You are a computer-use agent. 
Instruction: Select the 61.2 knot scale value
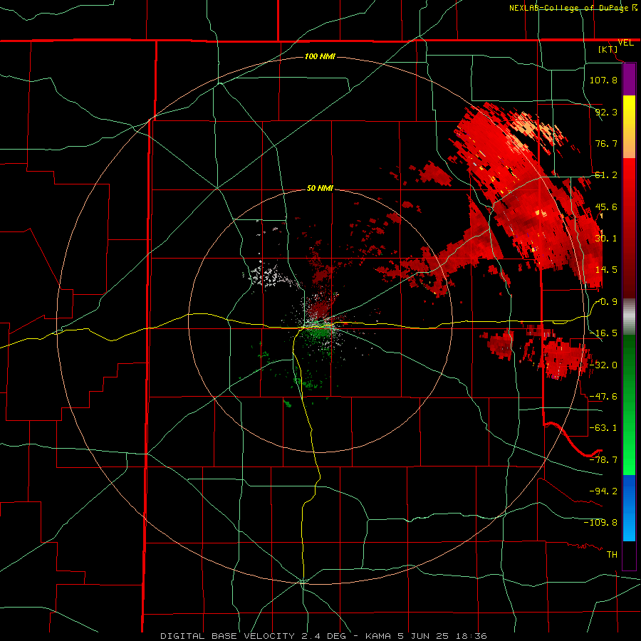[x=606, y=175]
